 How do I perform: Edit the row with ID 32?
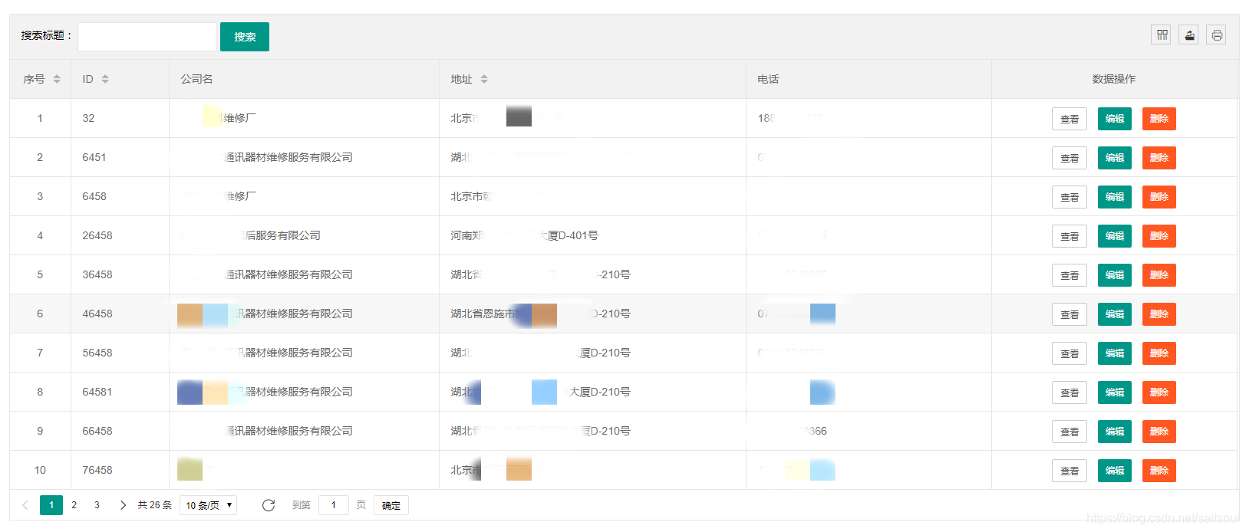(x=1115, y=119)
